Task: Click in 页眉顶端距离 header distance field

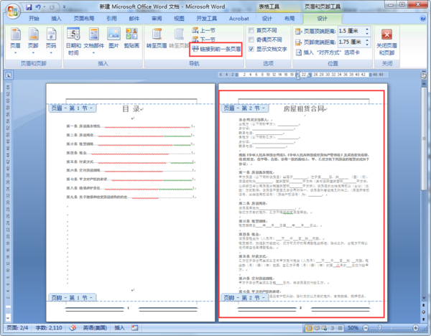Action: click(x=351, y=31)
